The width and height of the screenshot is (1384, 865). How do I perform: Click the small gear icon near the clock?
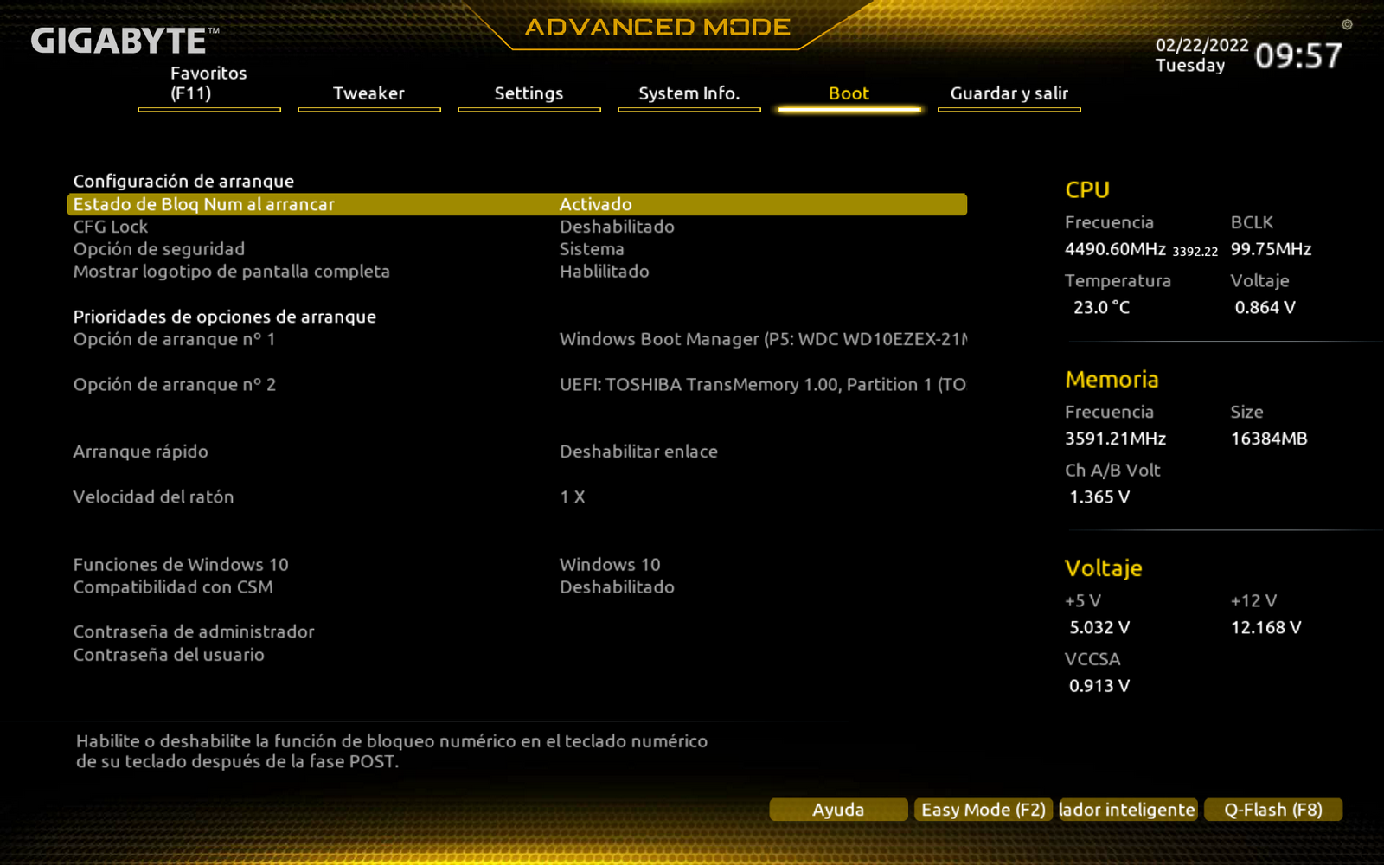tap(1347, 24)
